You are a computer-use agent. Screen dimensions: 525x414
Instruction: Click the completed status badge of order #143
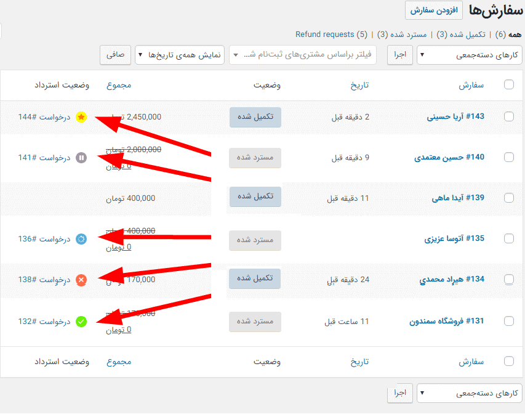[255, 117]
